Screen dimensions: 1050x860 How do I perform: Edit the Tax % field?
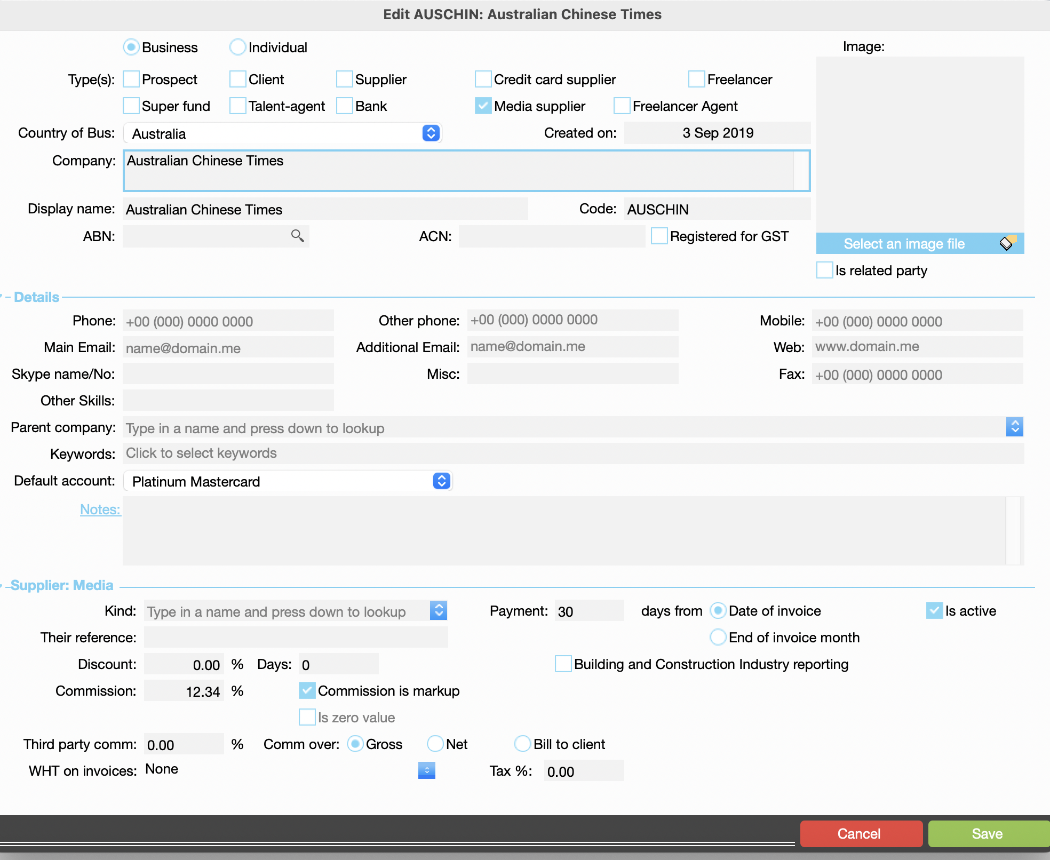[584, 771]
